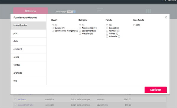Check the Equipement (5) checkbox
Viewport: 177px width, 108px height.
point(80,31)
